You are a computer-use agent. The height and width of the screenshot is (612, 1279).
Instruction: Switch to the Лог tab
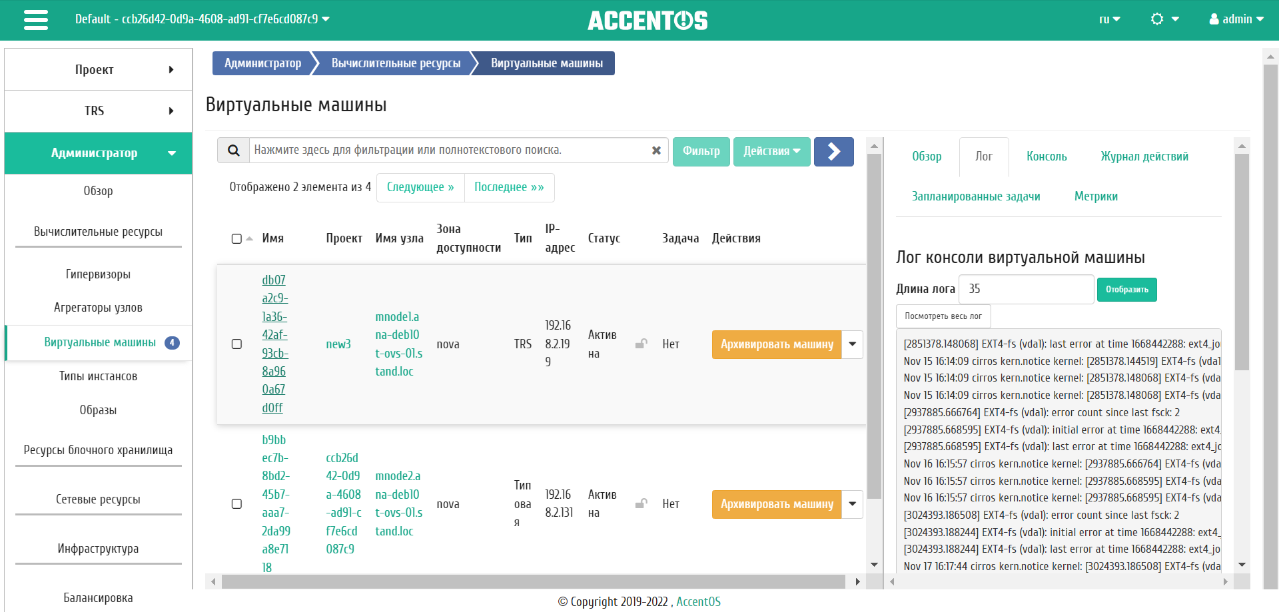[984, 156]
